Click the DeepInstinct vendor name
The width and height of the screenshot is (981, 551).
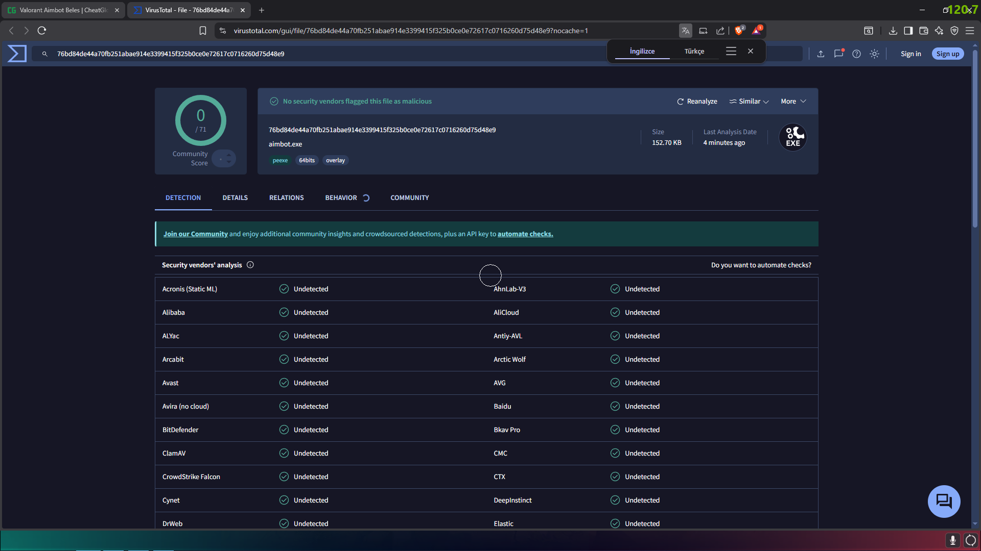(512, 500)
